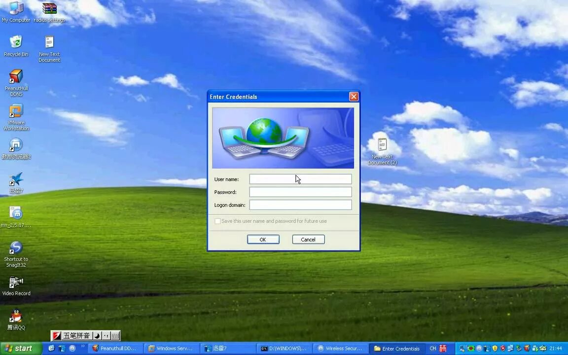Click the 21:44 system clock
The height and width of the screenshot is (355, 568).
[x=556, y=349]
